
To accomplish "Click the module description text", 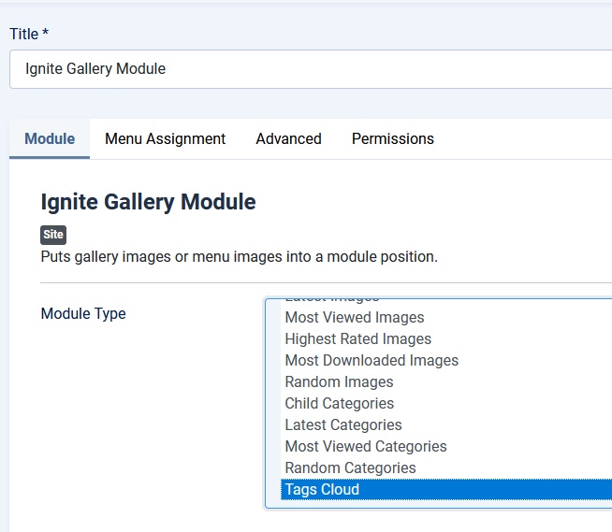I will [239, 256].
